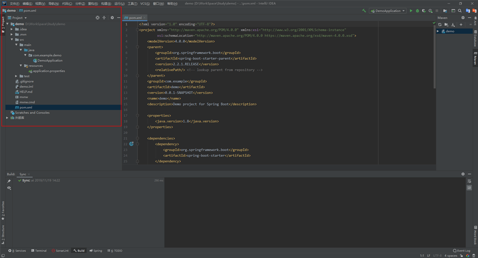
Task: Switch to the Spring tool window tab
Action: tap(95, 251)
